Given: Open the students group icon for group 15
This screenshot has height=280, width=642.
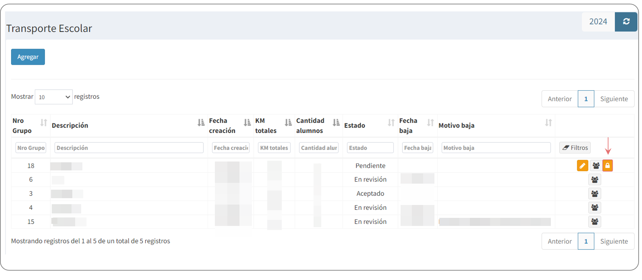Looking at the screenshot, I should tap(594, 222).
